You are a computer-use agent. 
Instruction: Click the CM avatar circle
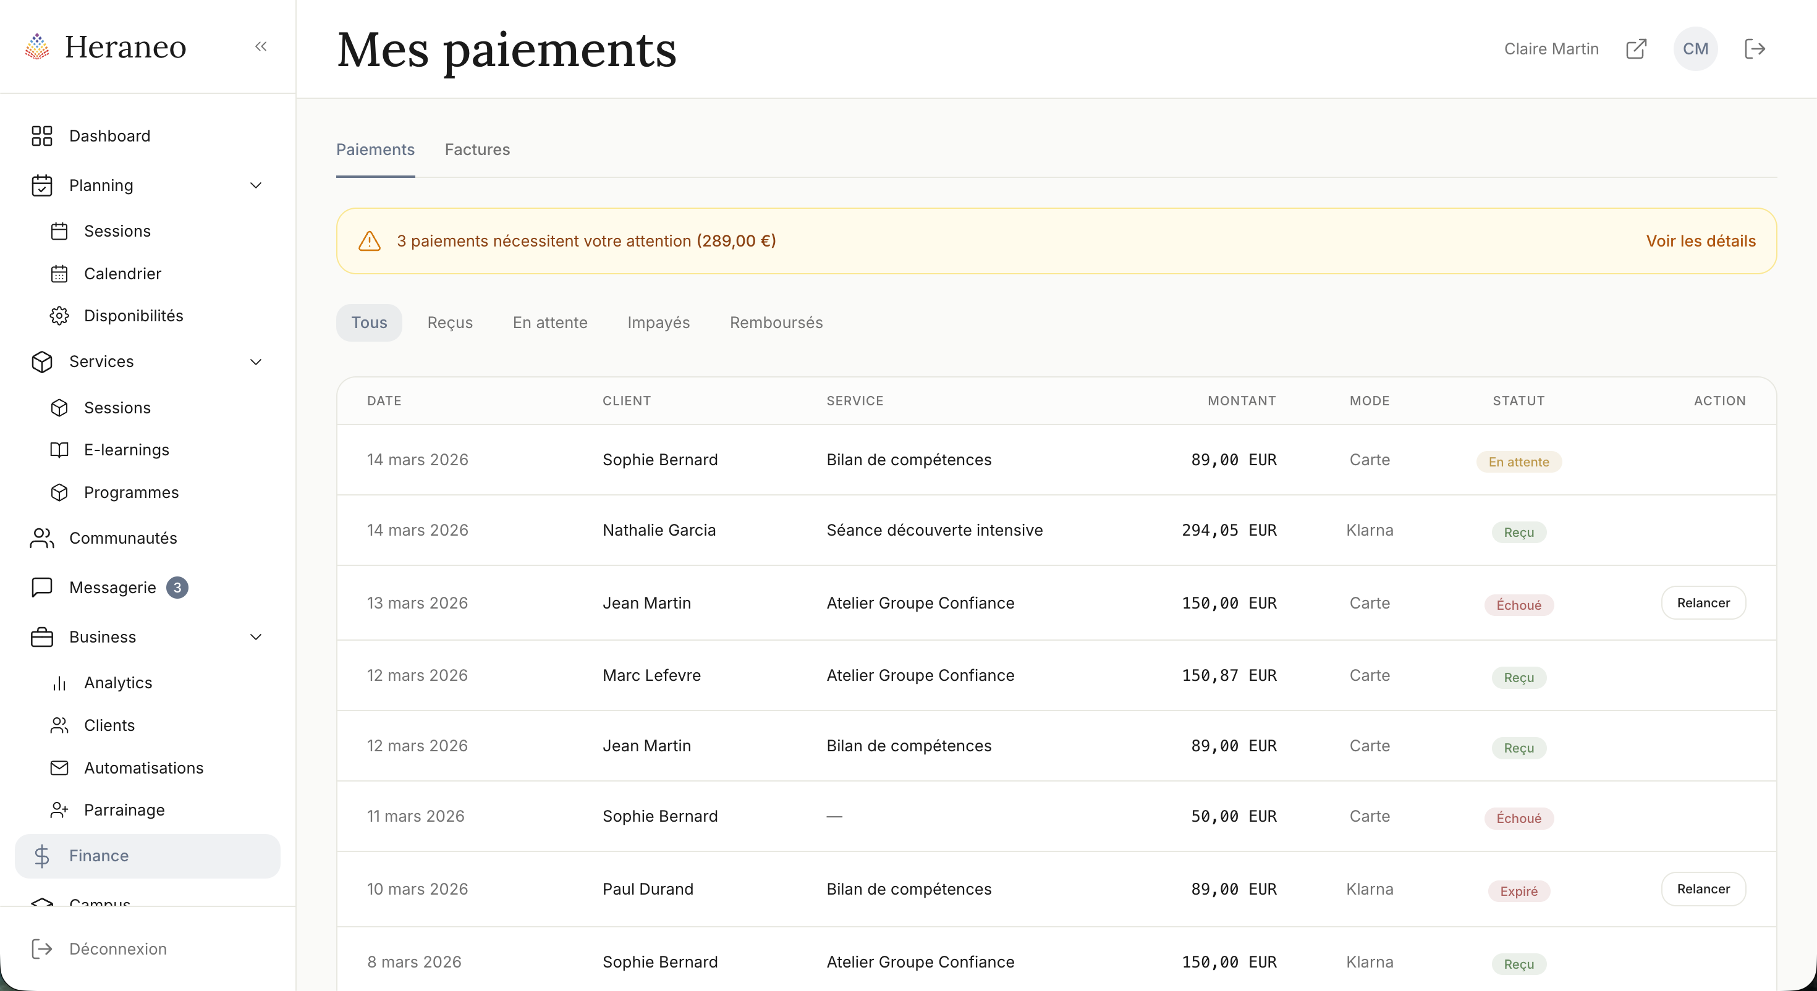click(x=1695, y=49)
